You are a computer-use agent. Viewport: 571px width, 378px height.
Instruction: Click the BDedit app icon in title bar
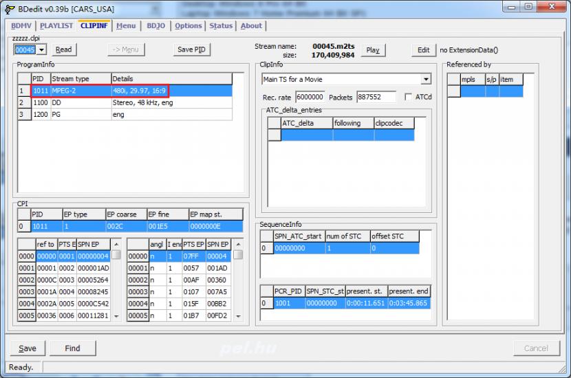10,8
